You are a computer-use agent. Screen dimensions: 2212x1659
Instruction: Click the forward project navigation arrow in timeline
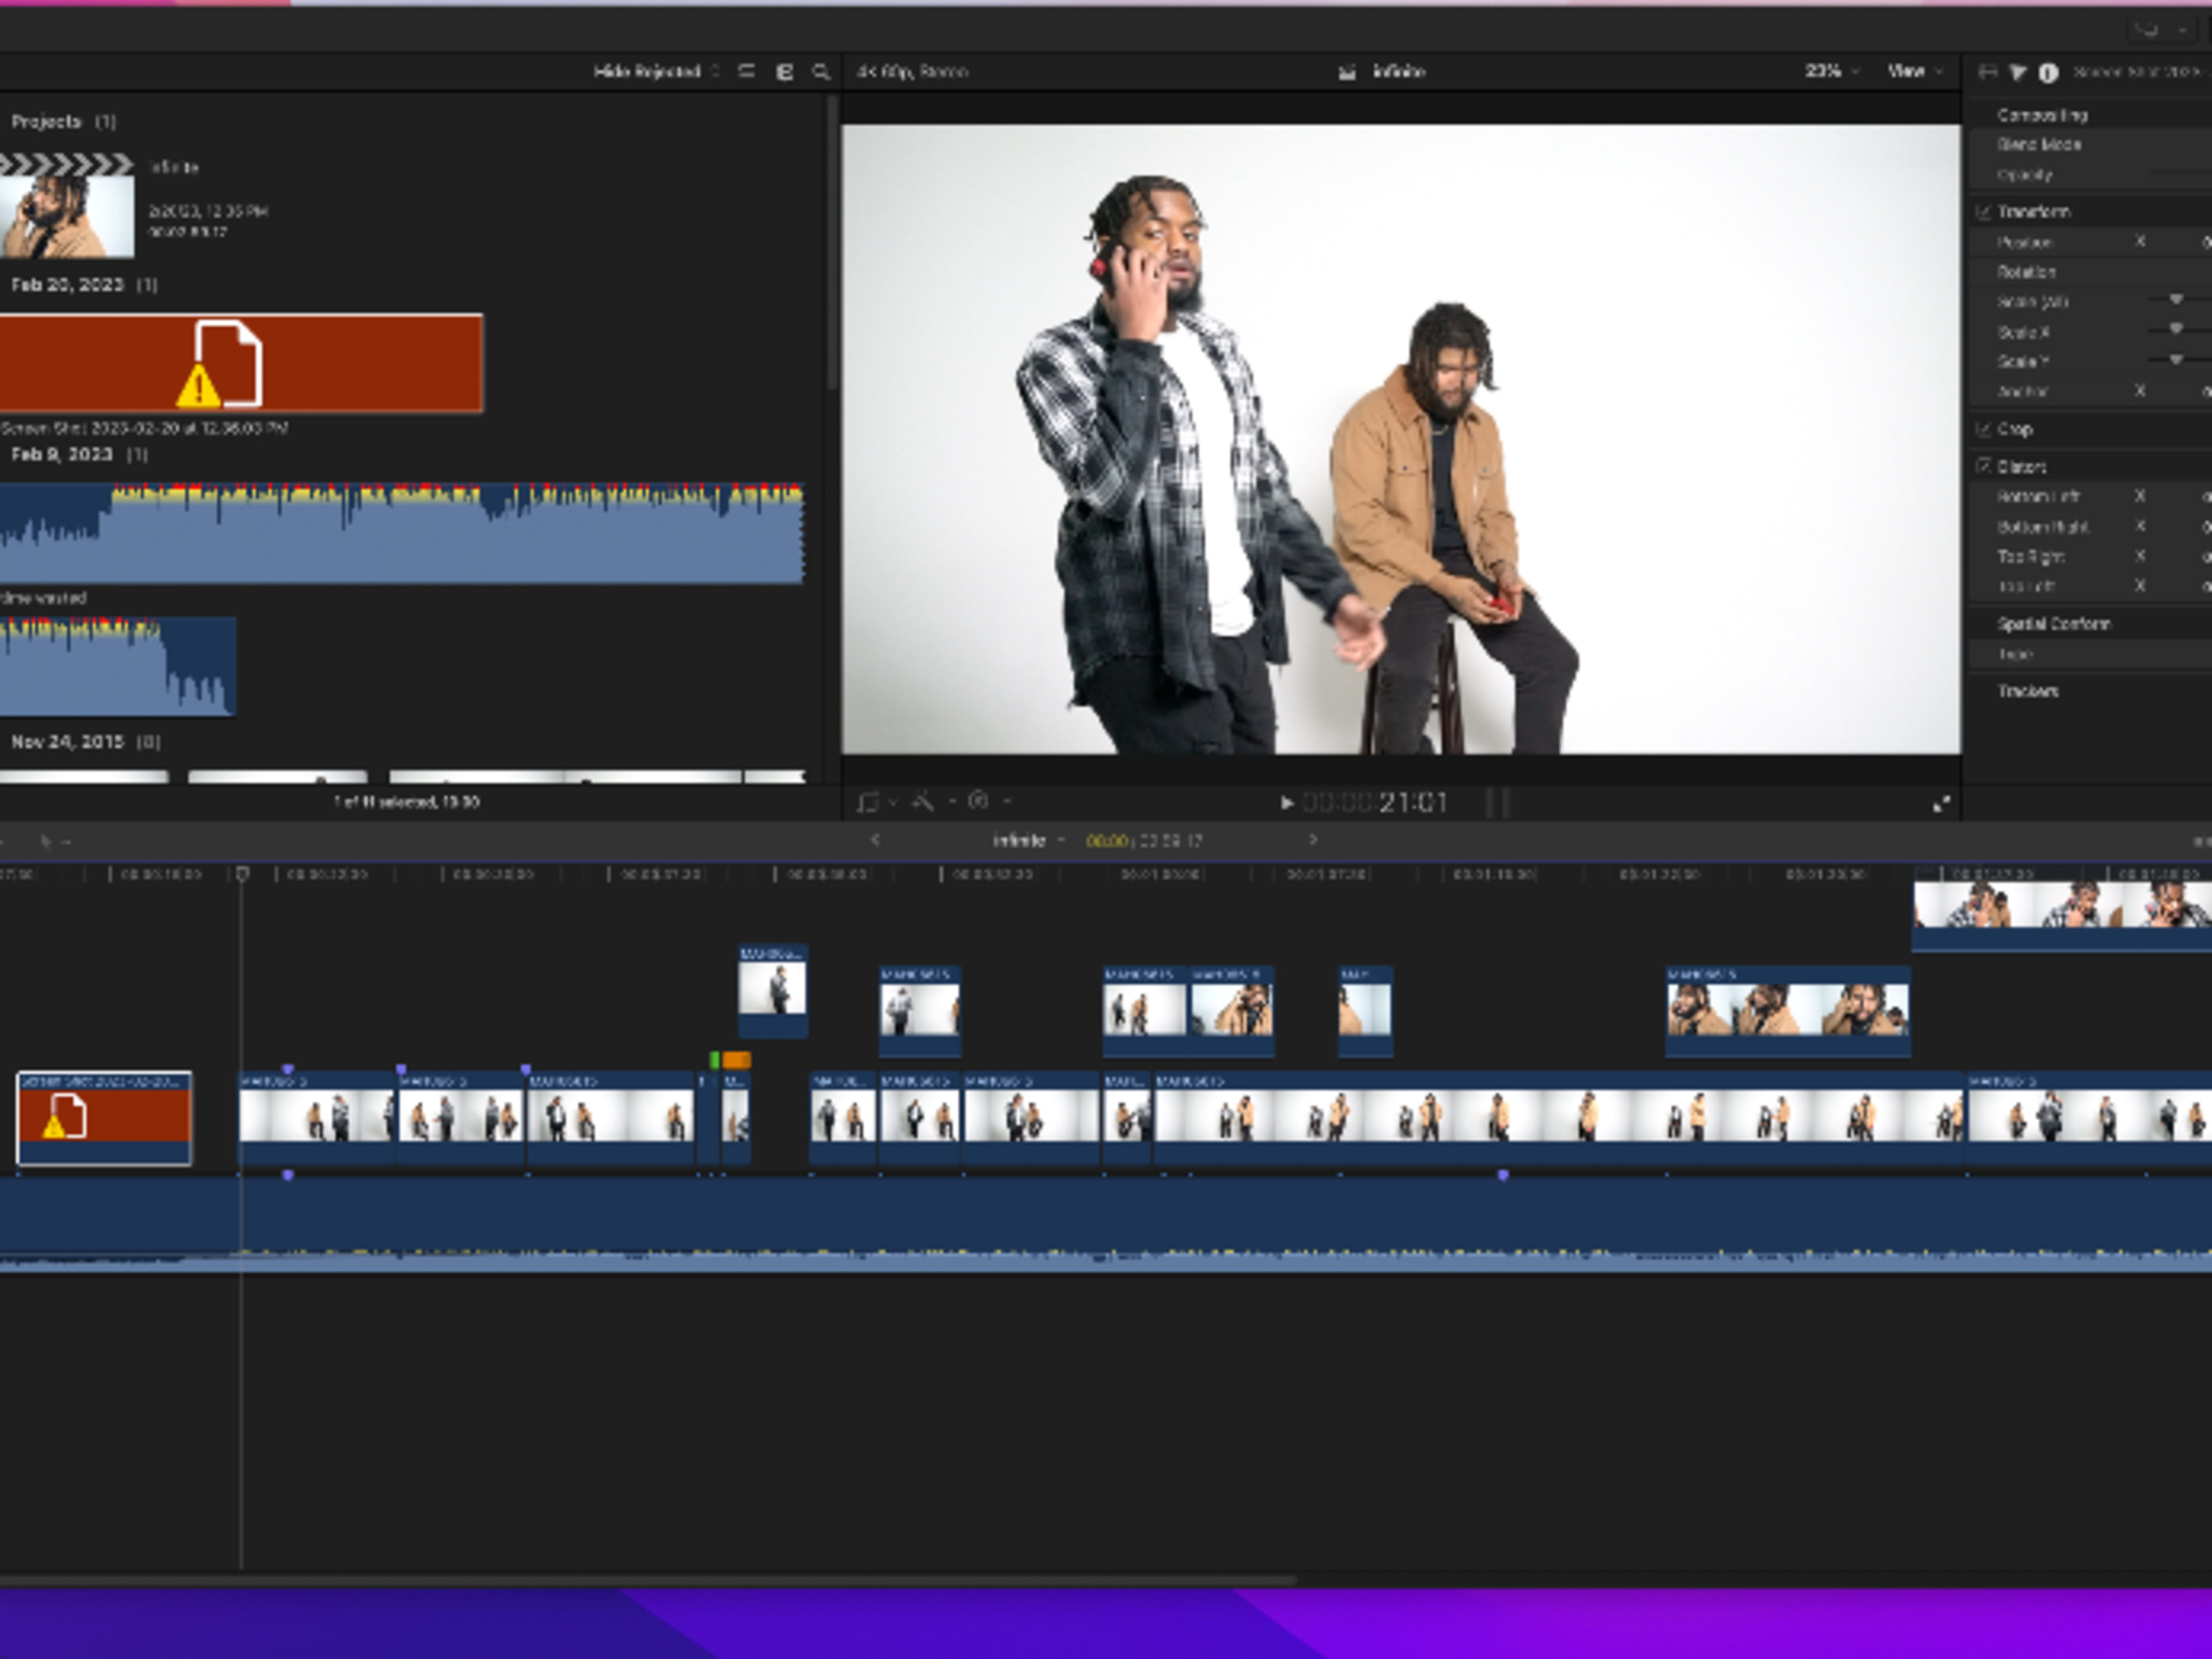pos(1313,840)
